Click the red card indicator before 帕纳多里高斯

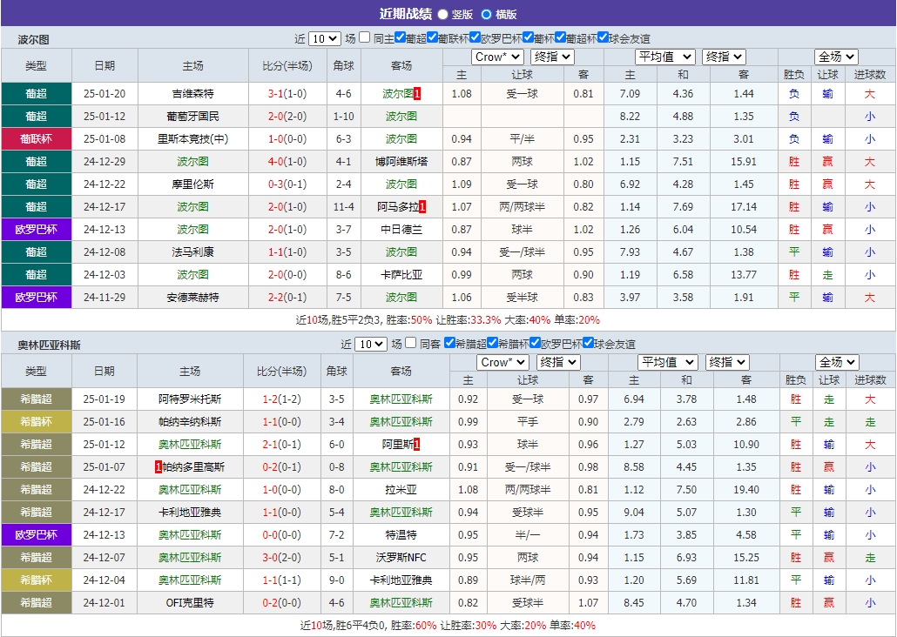tap(160, 466)
